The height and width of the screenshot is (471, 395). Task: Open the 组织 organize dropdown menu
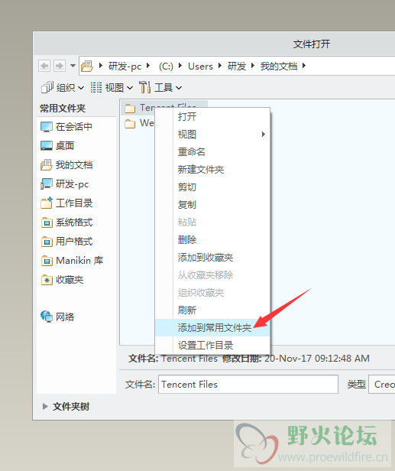(63, 87)
